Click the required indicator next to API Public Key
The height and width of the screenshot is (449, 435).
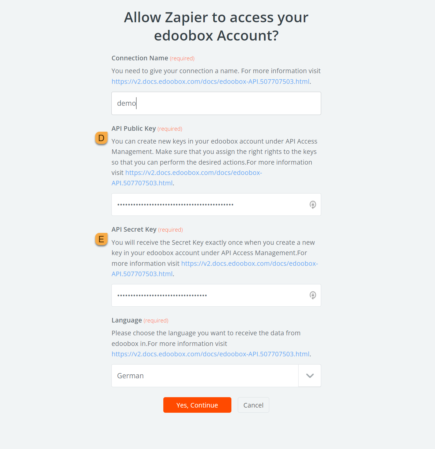coord(169,129)
